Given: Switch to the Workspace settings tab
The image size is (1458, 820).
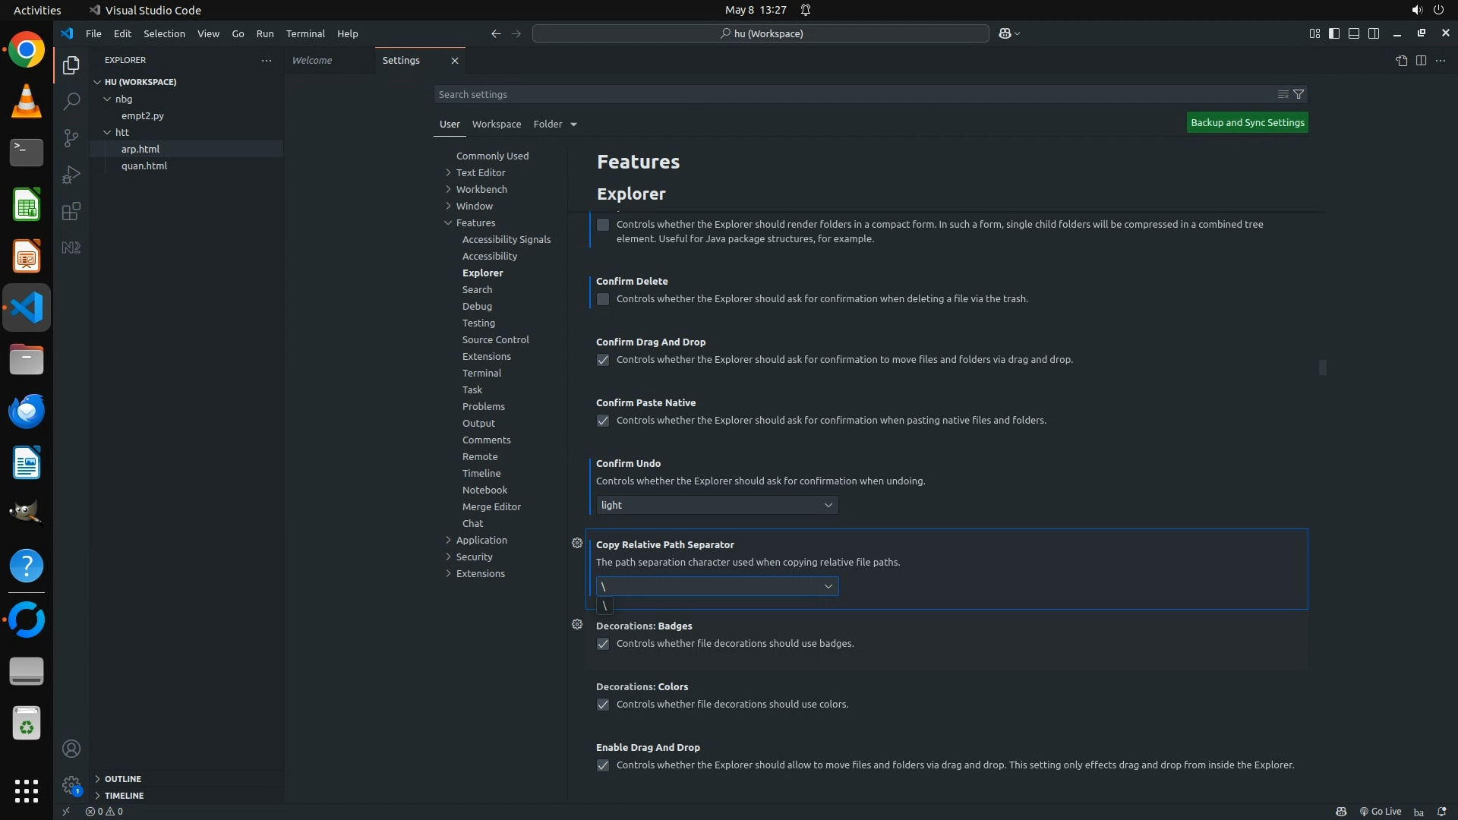Looking at the screenshot, I should (496, 124).
